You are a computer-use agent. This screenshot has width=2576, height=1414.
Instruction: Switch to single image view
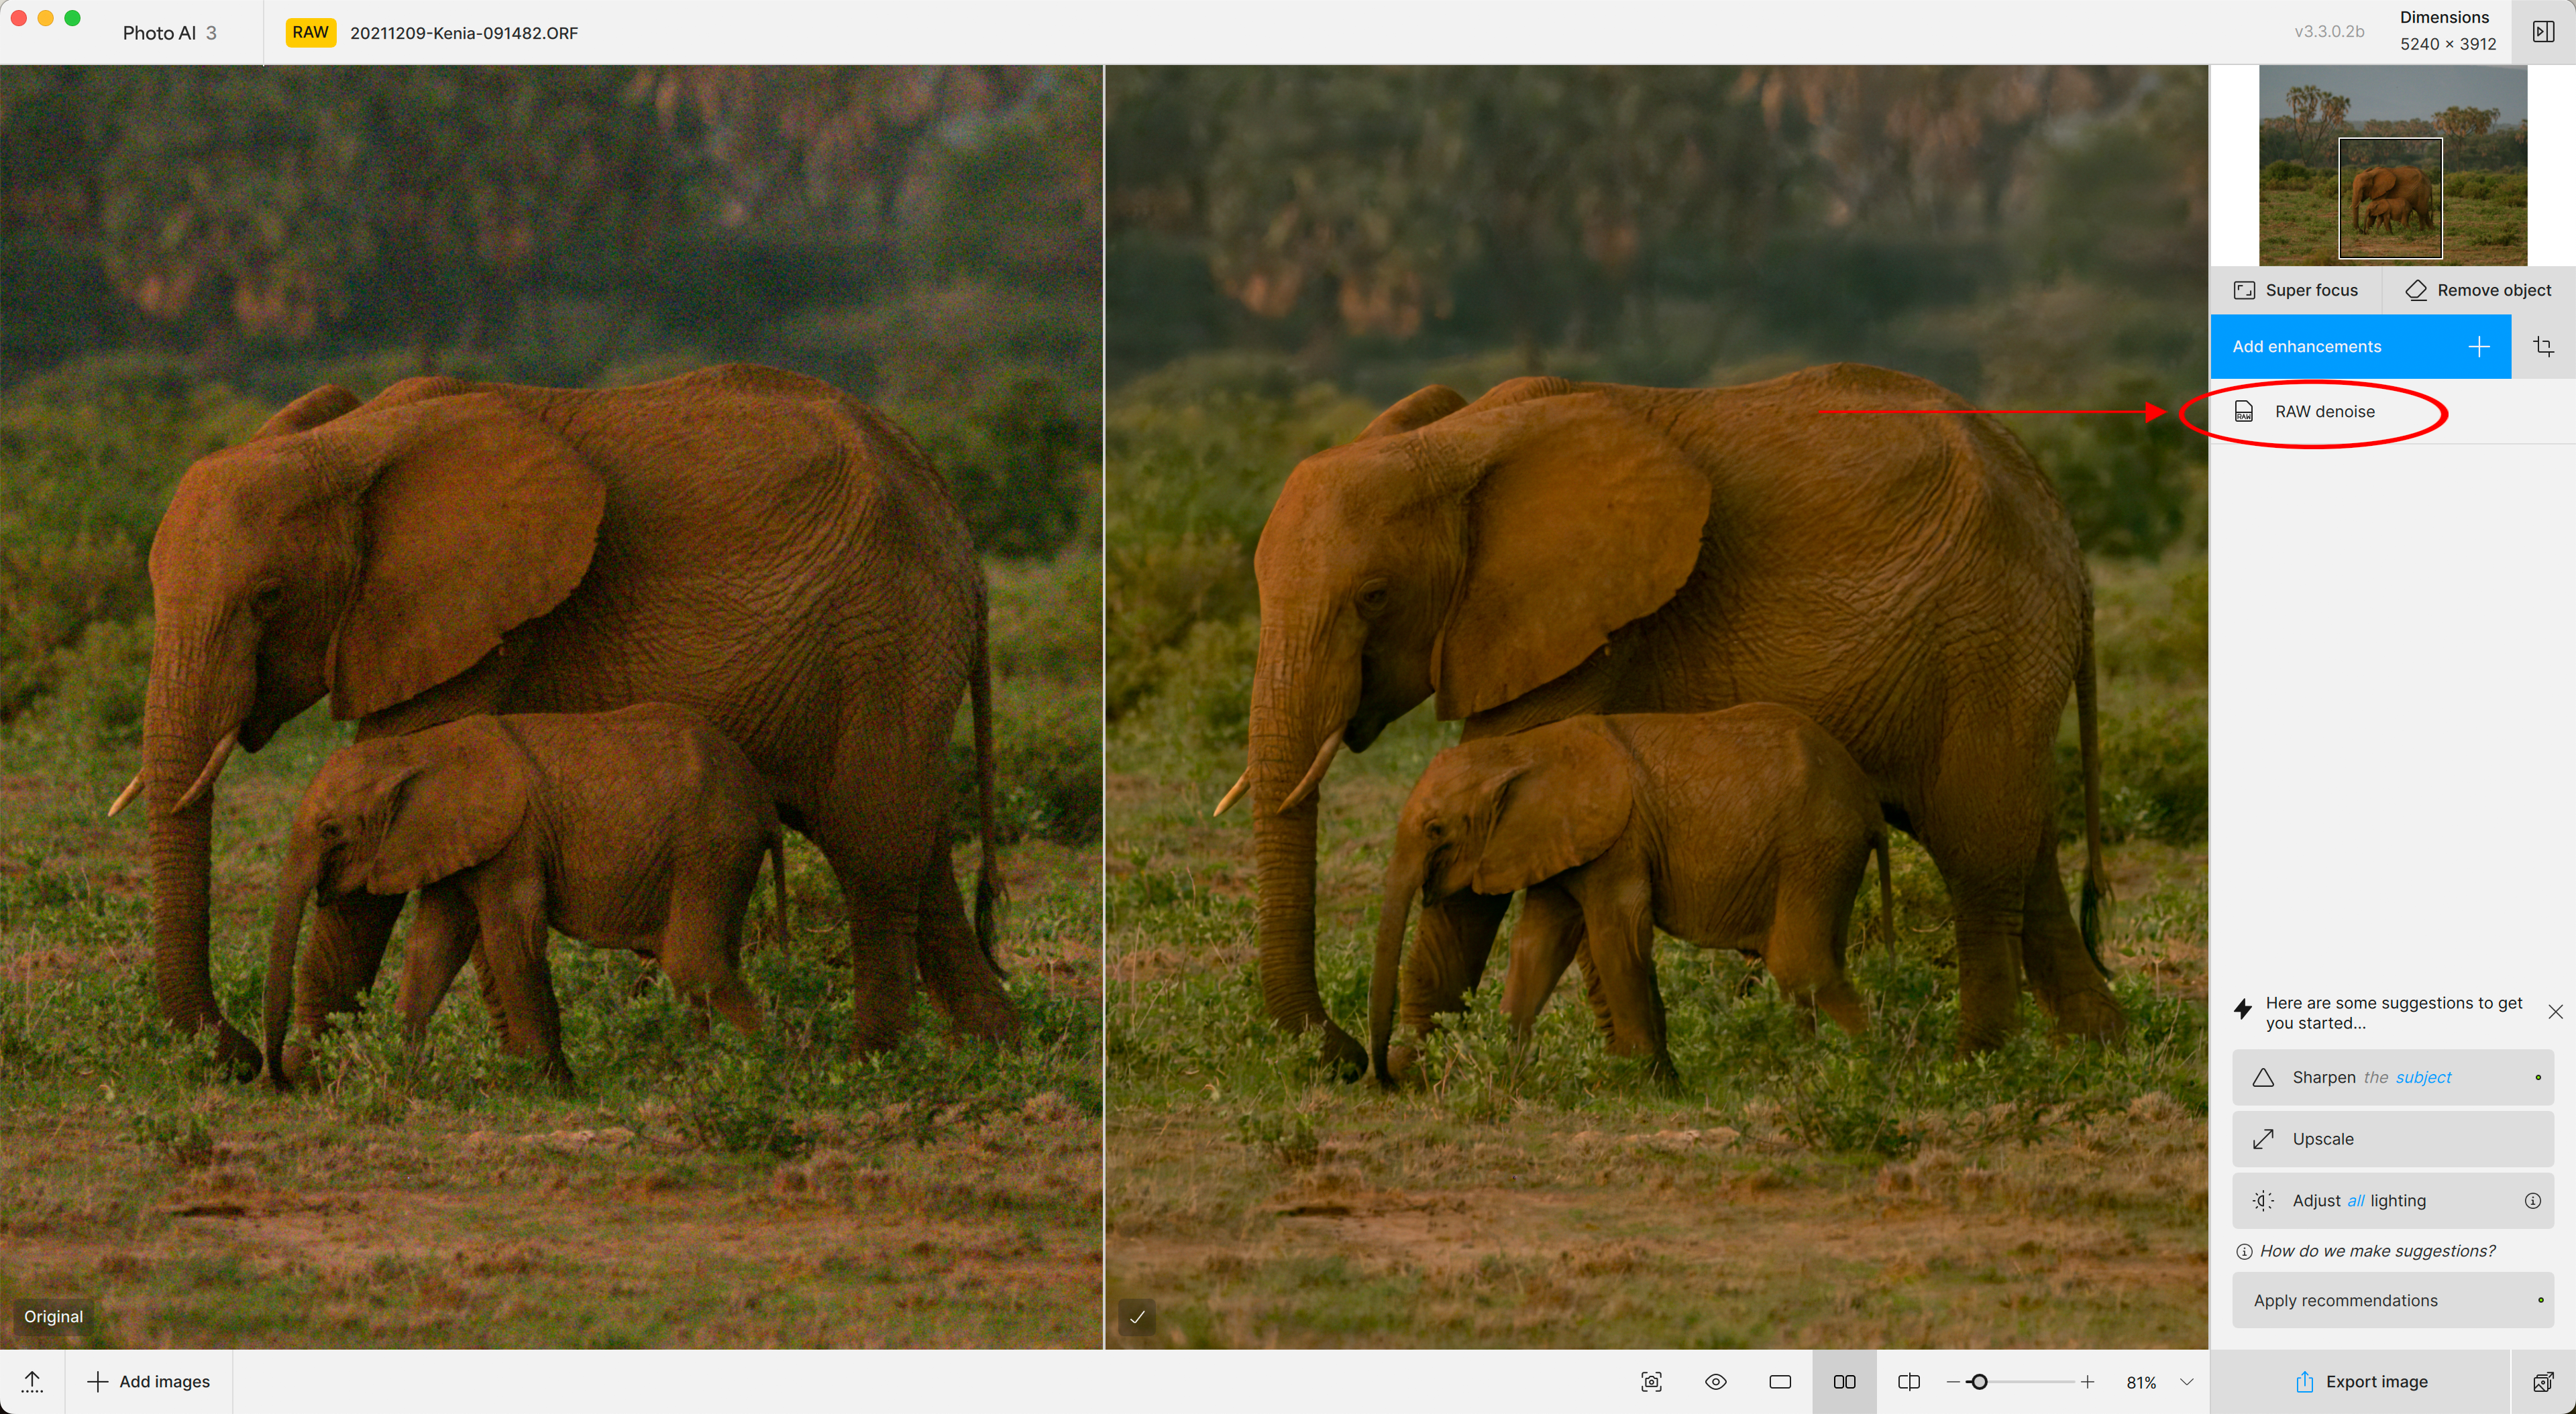pyautogui.click(x=1780, y=1382)
